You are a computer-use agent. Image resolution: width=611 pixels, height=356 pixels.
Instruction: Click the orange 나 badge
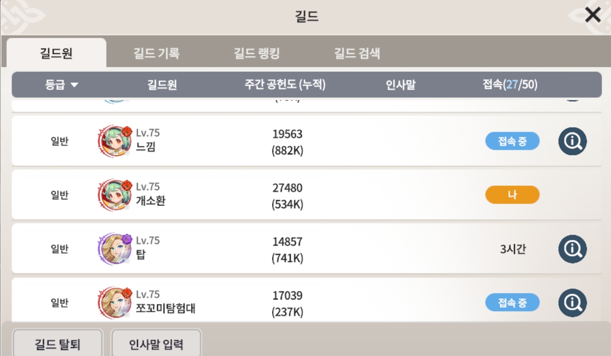point(512,195)
